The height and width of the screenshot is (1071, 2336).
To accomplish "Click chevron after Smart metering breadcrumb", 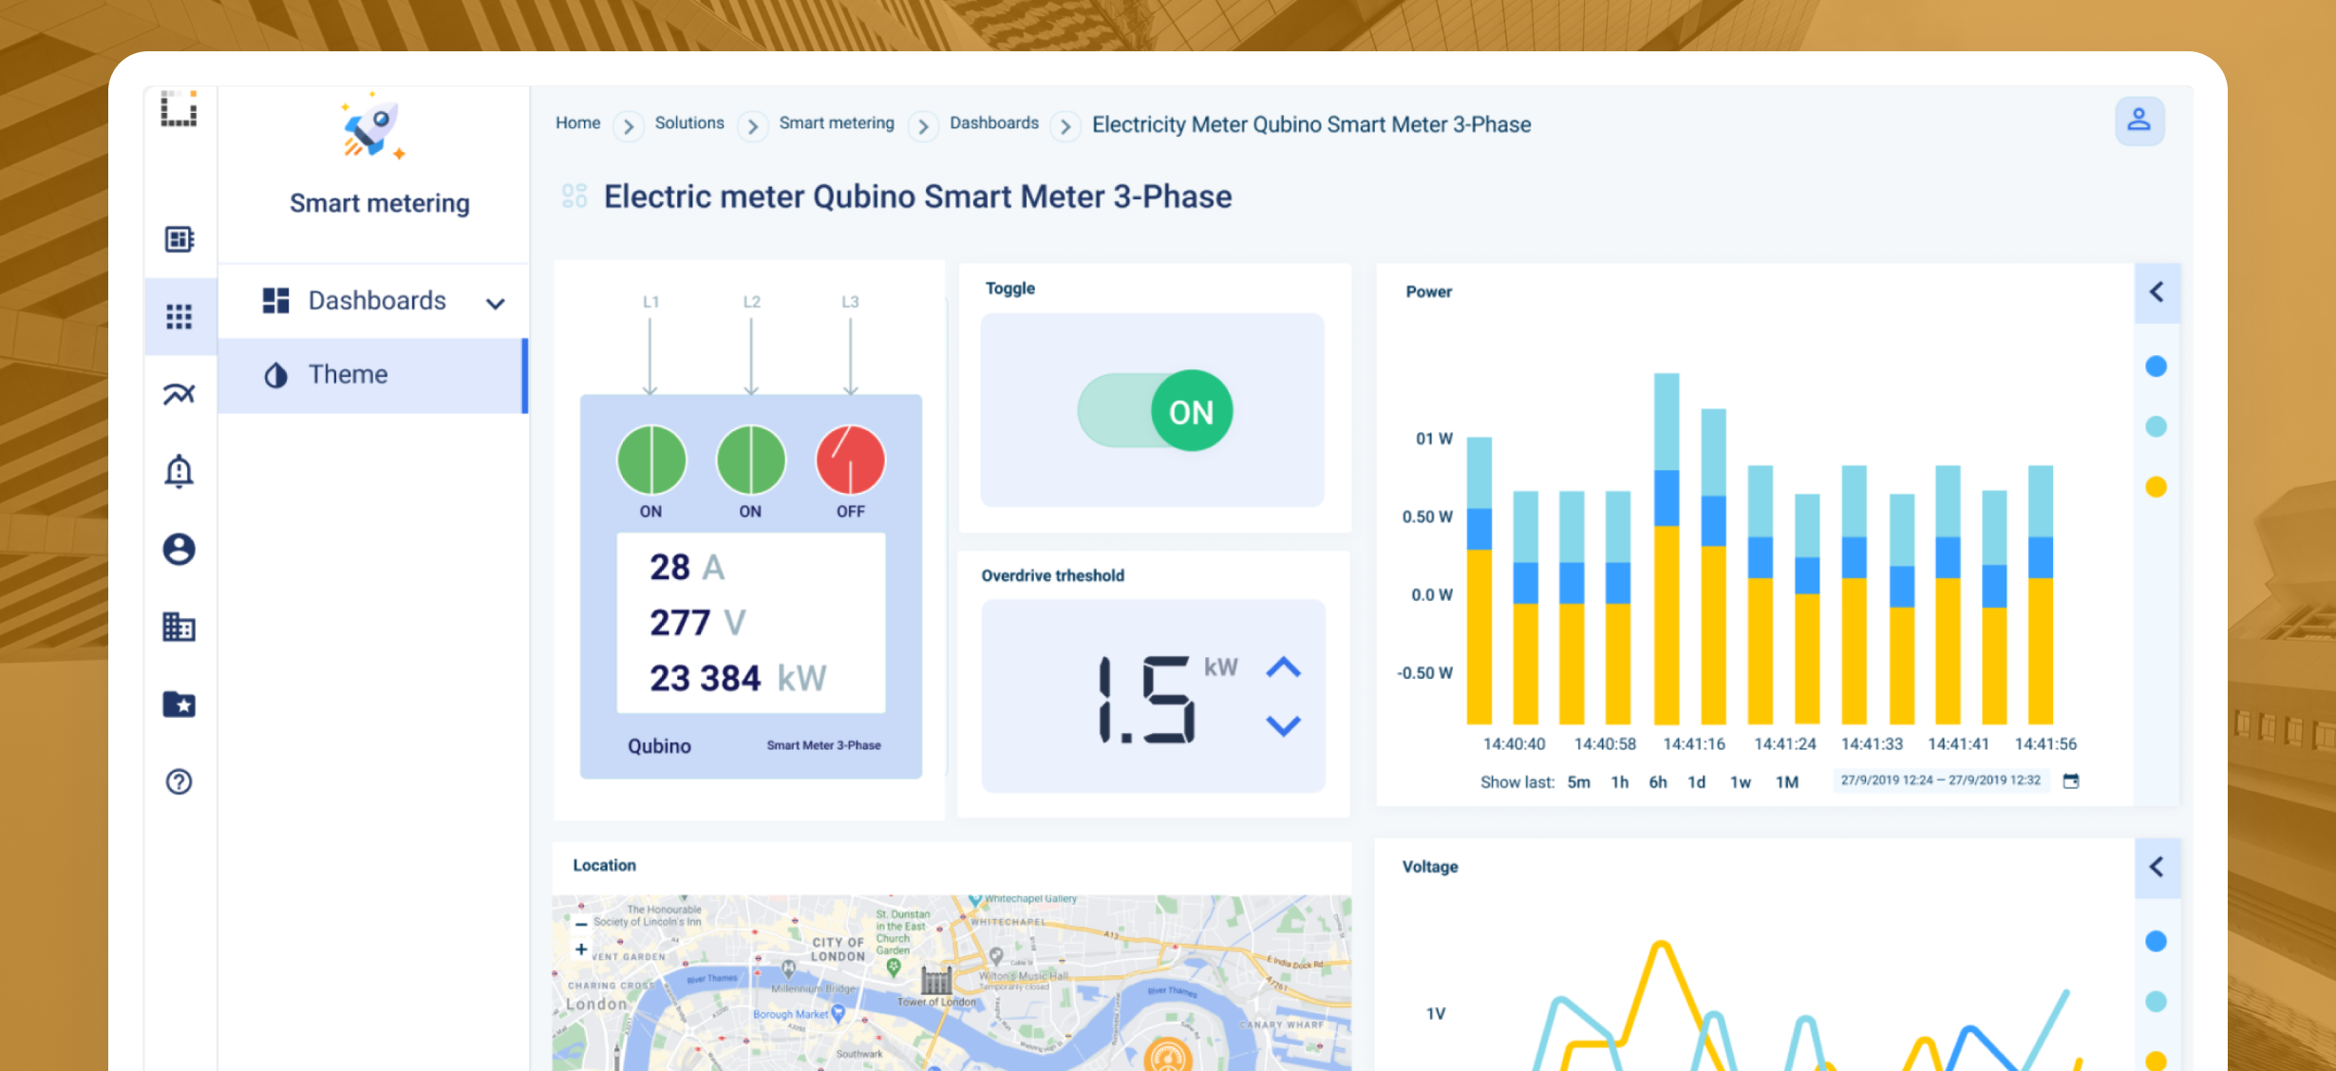I will [923, 126].
